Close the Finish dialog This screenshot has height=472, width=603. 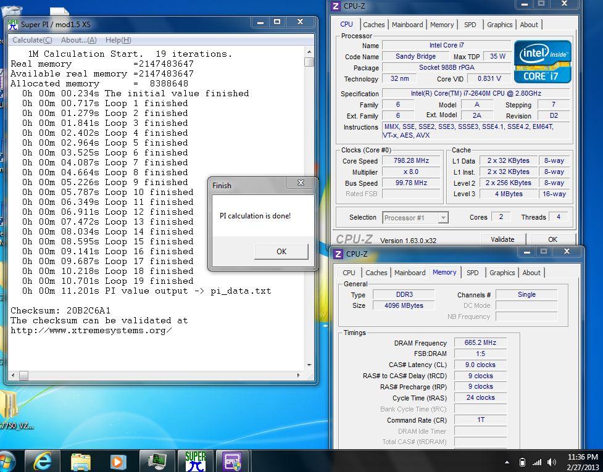click(x=301, y=183)
